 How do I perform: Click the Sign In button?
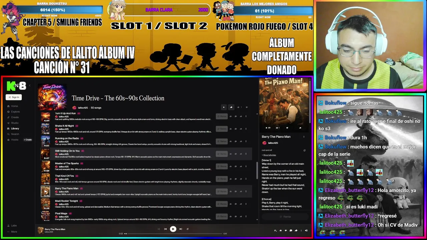pyautogui.click(x=14, y=97)
